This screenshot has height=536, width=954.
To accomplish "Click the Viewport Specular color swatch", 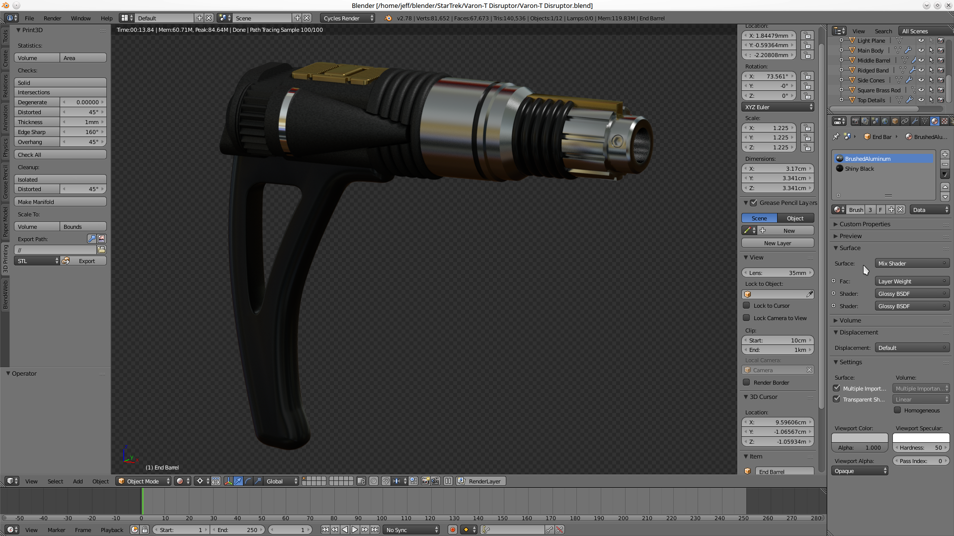I will click(921, 438).
